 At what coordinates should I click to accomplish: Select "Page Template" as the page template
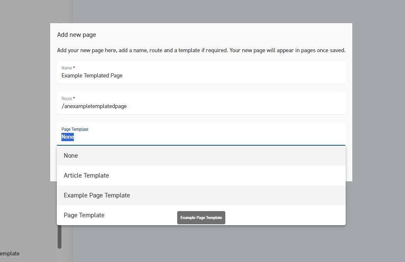pos(84,215)
